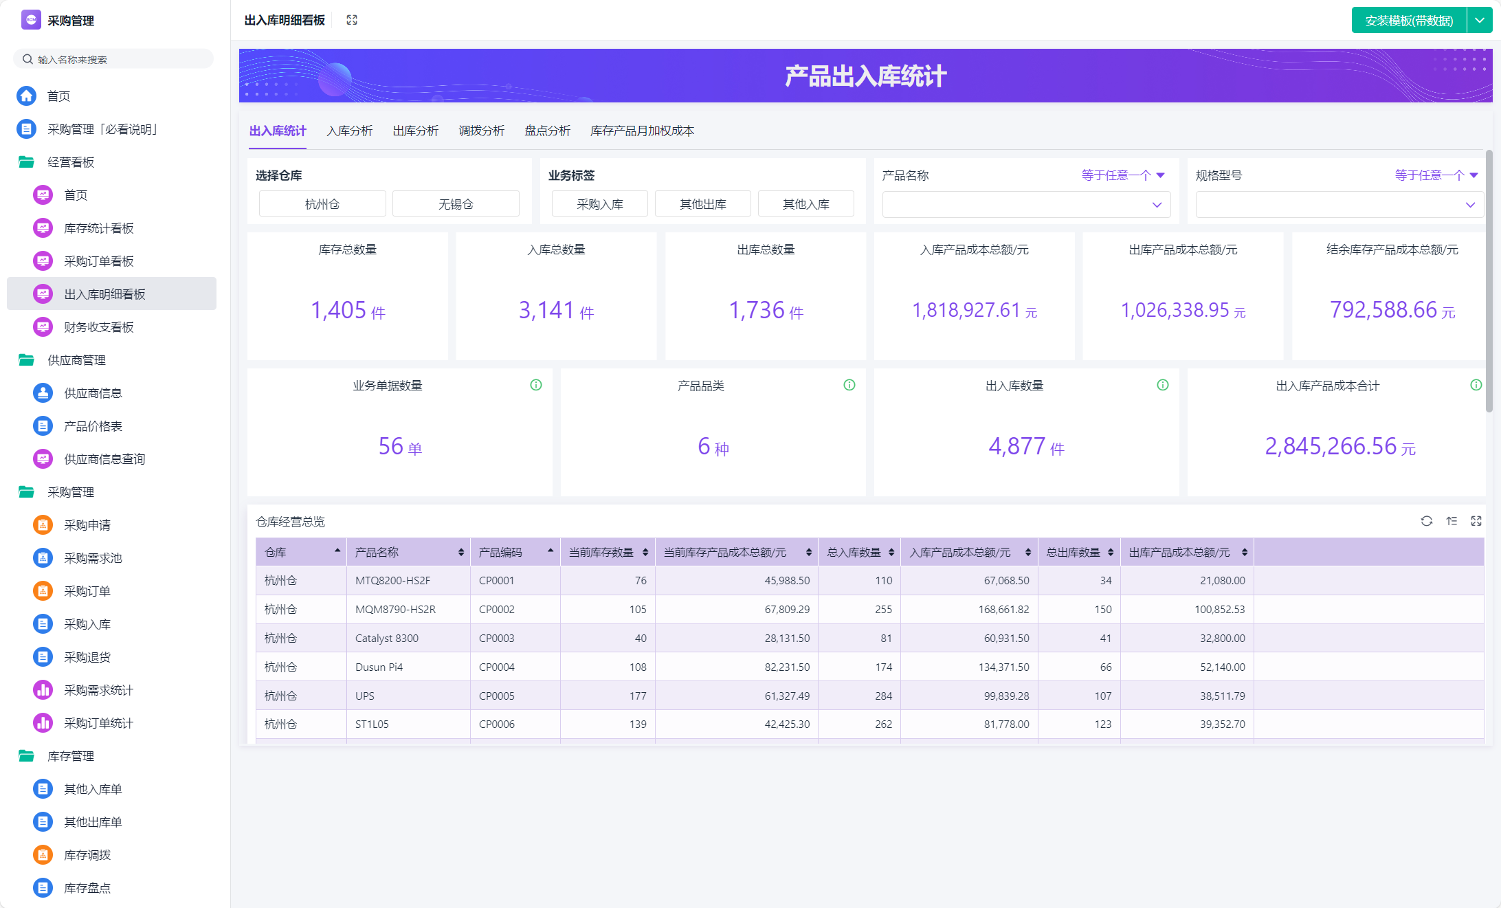Expand arrow next to 安装模板 button
The image size is (1501, 908).
click(1479, 21)
